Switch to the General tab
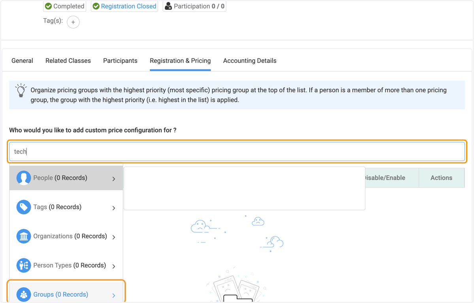This screenshot has width=474, height=303. click(x=22, y=61)
